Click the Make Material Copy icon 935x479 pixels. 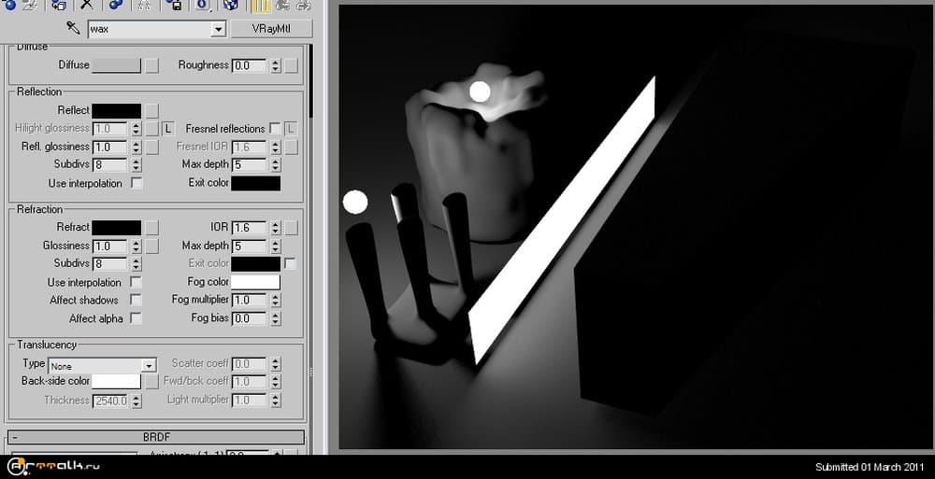116,5
